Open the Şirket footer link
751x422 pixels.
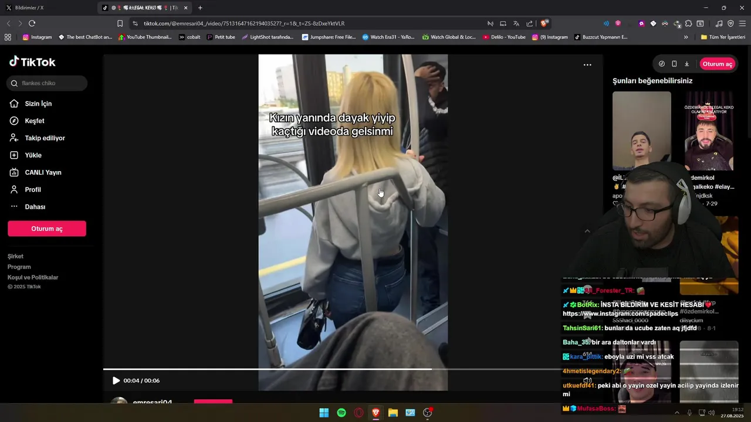point(15,256)
